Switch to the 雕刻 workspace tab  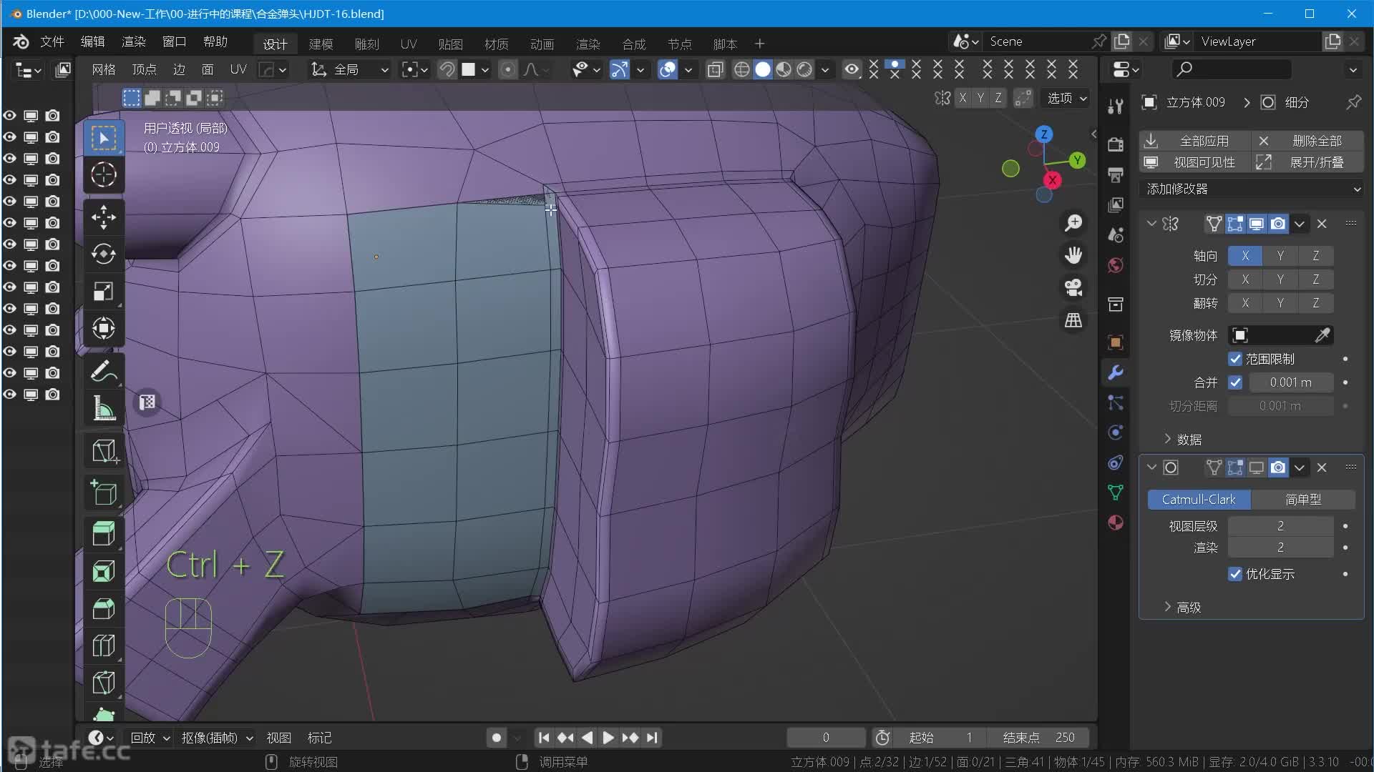pyautogui.click(x=366, y=44)
